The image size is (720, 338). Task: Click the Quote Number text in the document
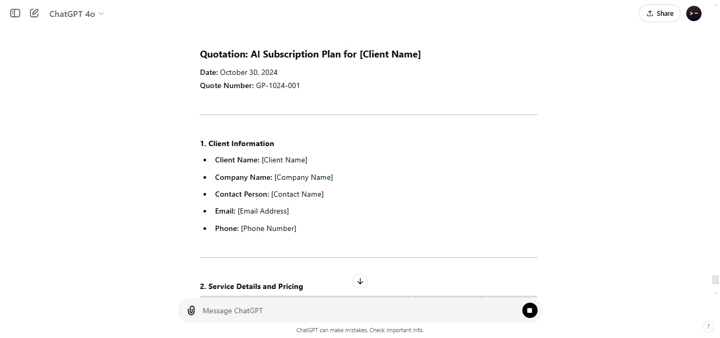227,85
